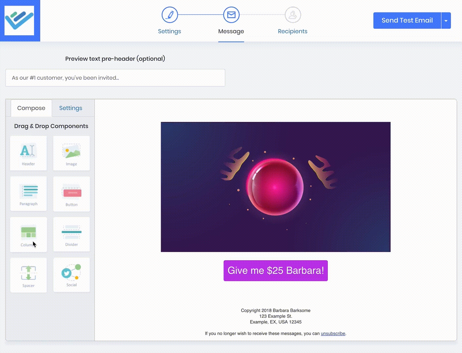Click the purple Give me $25 Barbara button
Screen dimensions: 462x353
[275, 271]
